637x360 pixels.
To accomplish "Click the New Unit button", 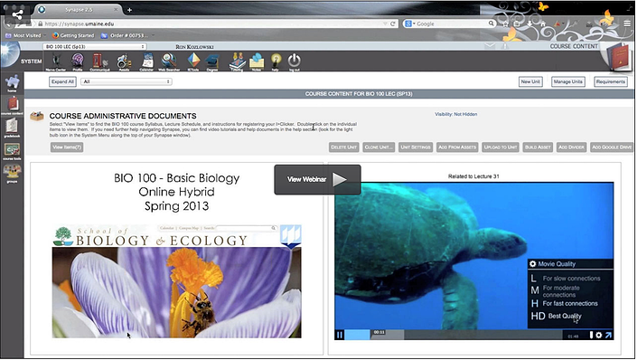I will coord(530,81).
